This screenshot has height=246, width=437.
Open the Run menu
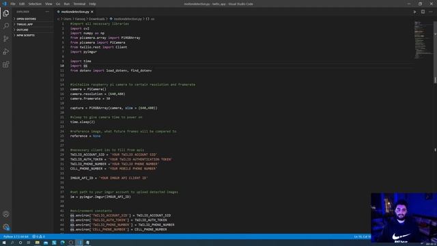pos(67,4)
